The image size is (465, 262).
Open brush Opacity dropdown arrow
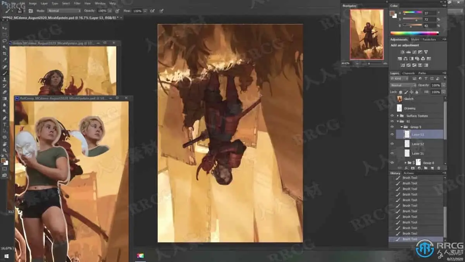click(110, 11)
